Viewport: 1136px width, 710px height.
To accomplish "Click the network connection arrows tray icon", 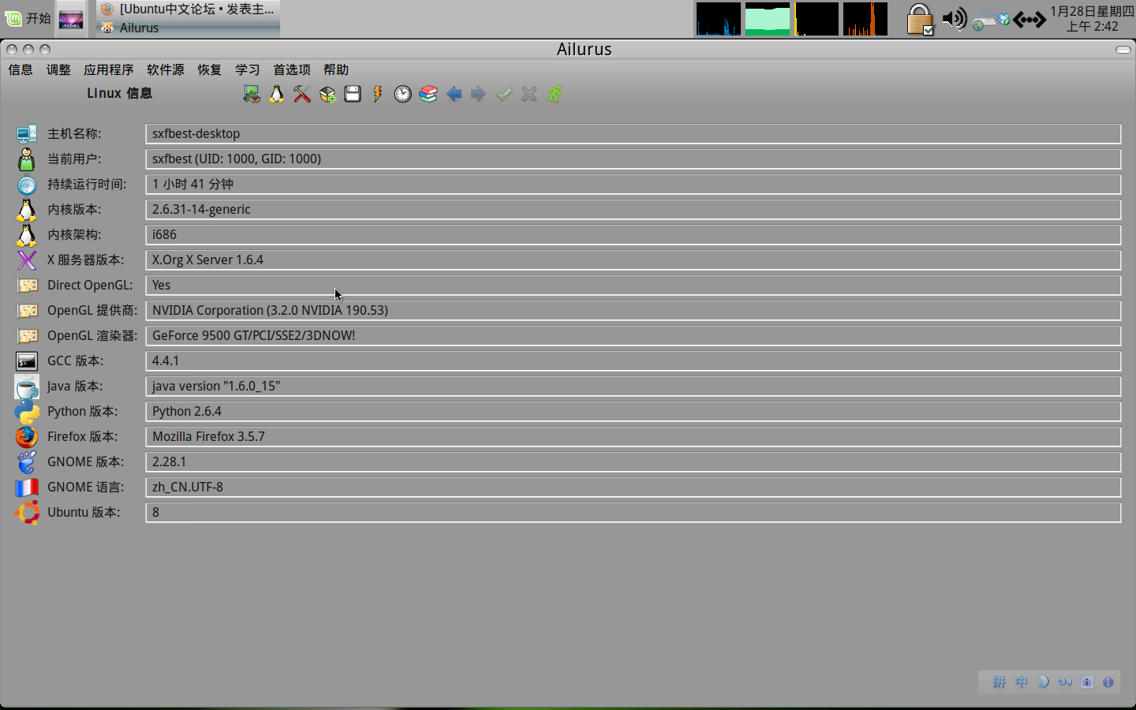I will point(1029,20).
